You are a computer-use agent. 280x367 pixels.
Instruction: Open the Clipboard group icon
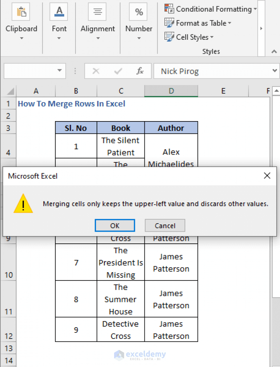[x=21, y=12]
